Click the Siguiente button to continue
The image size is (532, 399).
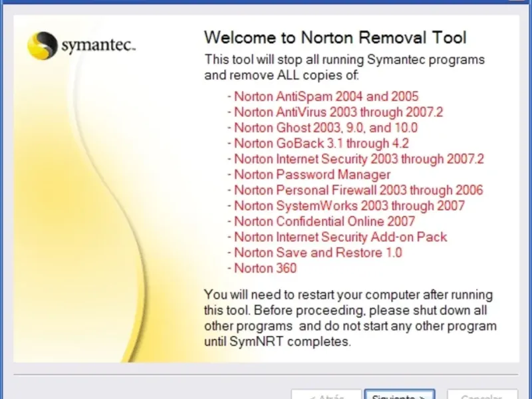pos(400,394)
